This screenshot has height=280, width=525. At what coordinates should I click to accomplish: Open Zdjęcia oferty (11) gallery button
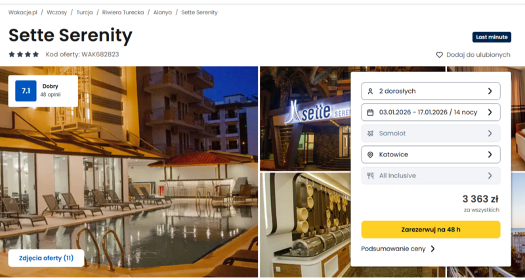click(46, 258)
